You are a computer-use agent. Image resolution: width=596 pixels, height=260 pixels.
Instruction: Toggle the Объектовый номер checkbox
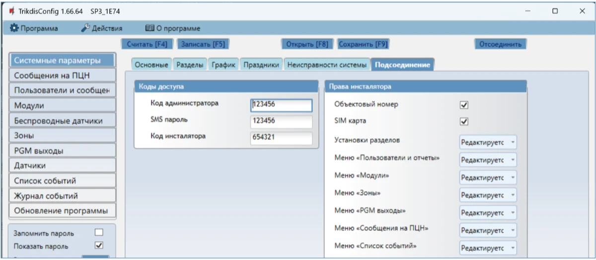click(x=464, y=105)
